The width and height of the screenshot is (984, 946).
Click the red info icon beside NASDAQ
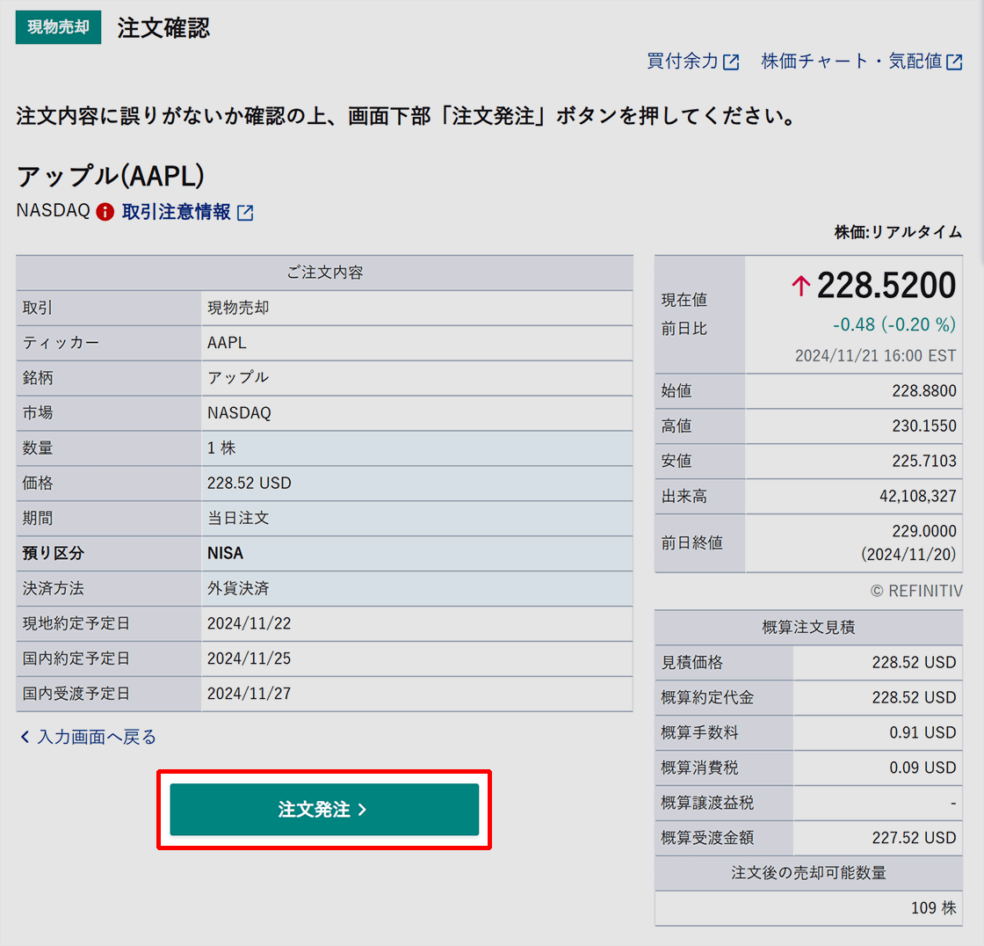(105, 212)
